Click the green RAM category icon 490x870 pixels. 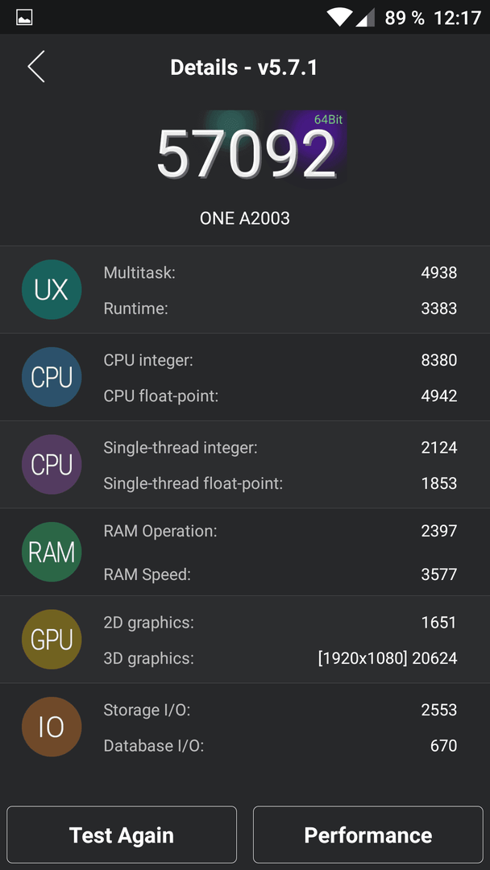click(52, 552)
